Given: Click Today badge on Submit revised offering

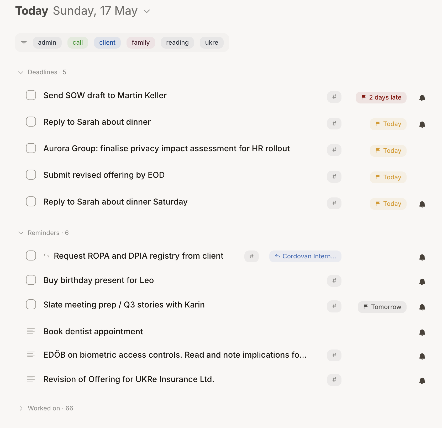Looking at the screenshot, I should click(388, 177).
